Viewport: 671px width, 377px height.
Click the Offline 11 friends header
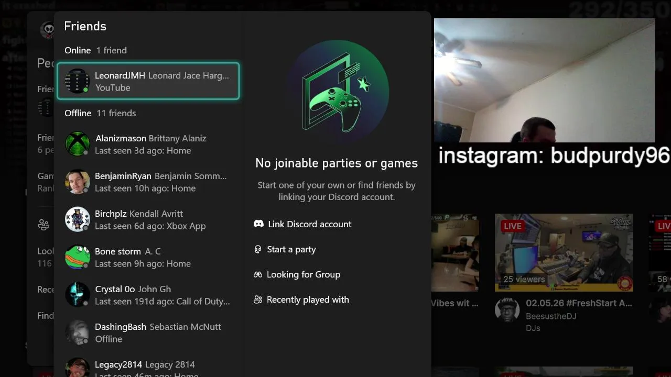100,113
